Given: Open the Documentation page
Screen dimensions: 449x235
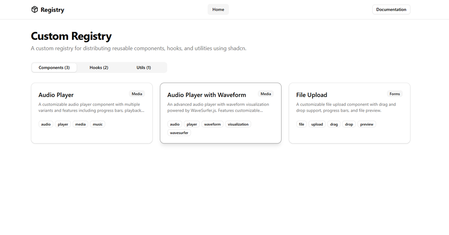Looking at the screenshot, I should click(x=391, y=9).
